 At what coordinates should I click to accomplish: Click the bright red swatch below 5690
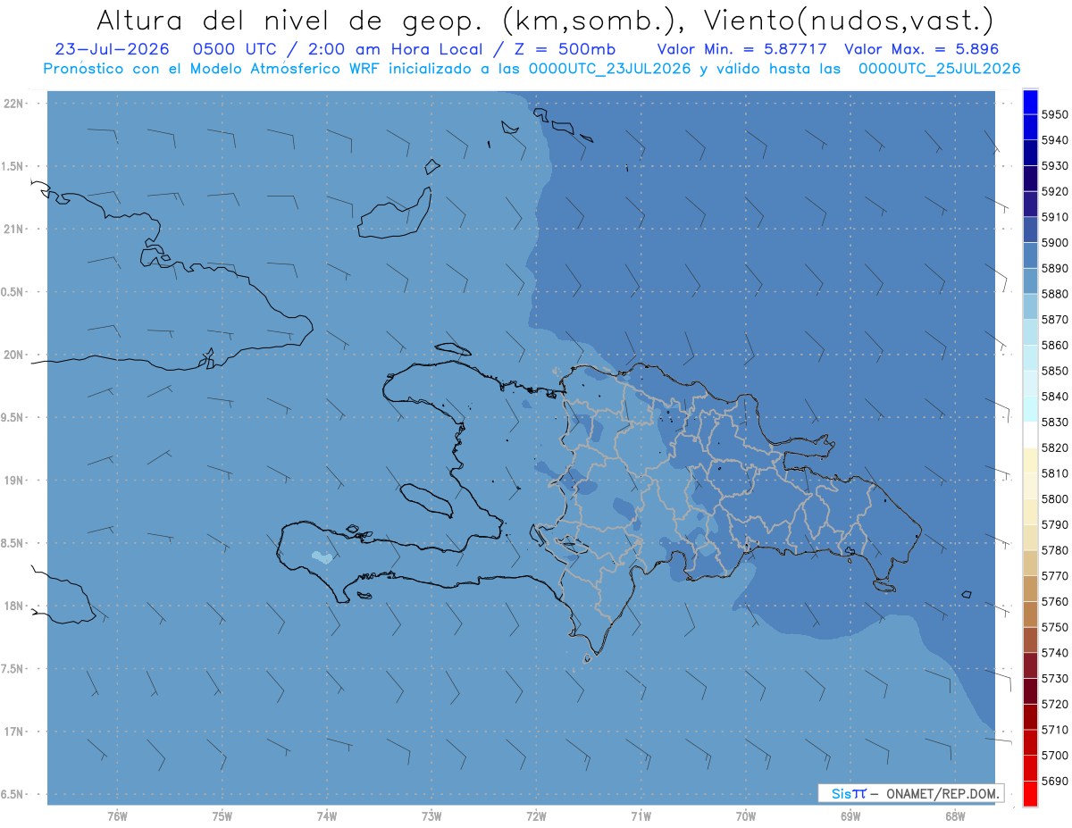(x=1030, y=793)
